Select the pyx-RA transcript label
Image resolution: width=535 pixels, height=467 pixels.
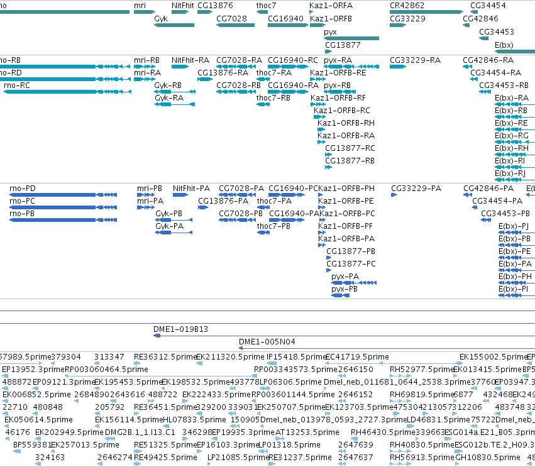click(x=338, y=60)
